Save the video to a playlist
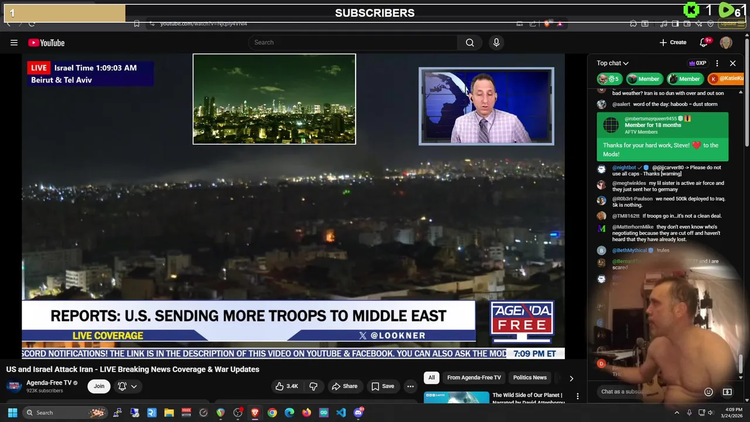Image resolution: width=750 pixels, height=422 pixels. 383,386
